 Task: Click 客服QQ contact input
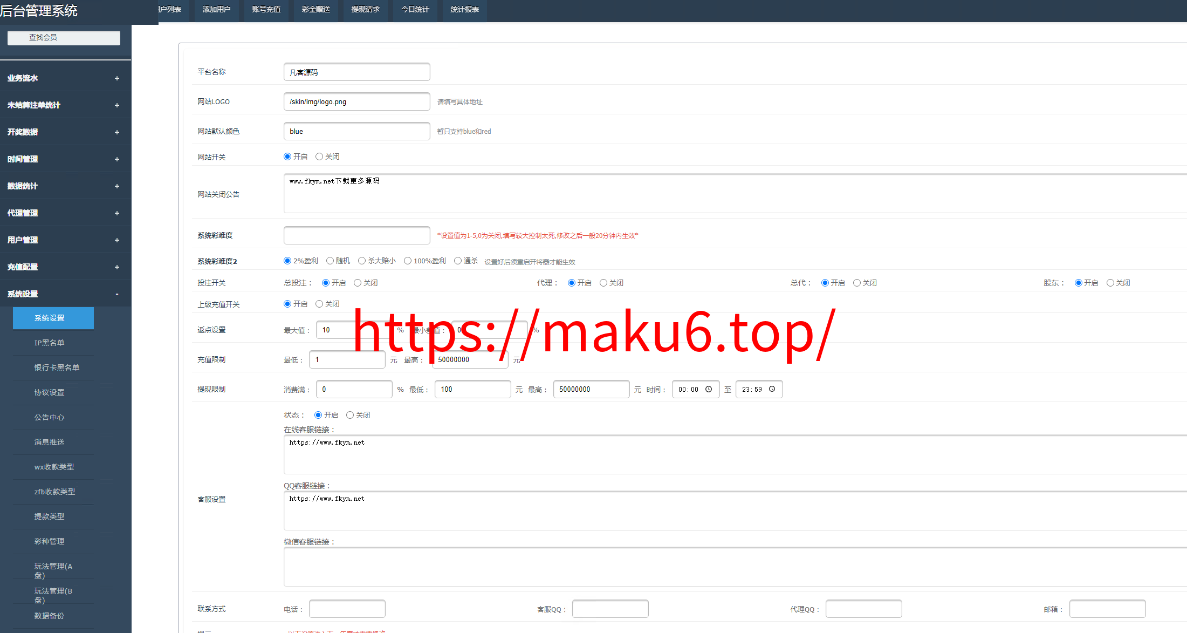pos(610,609)
